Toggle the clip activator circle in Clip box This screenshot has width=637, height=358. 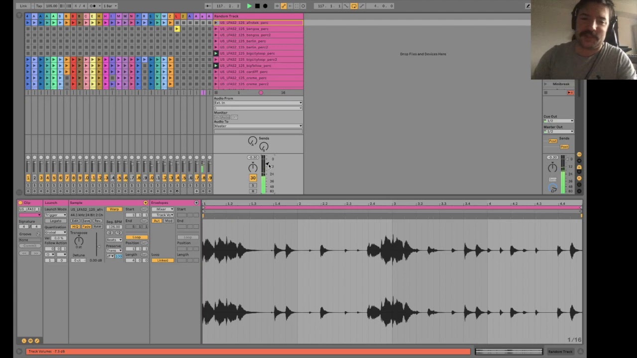[20, 203]
